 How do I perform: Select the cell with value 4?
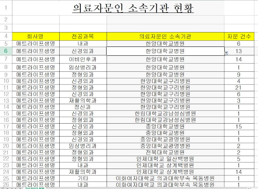tap(239, 81)
